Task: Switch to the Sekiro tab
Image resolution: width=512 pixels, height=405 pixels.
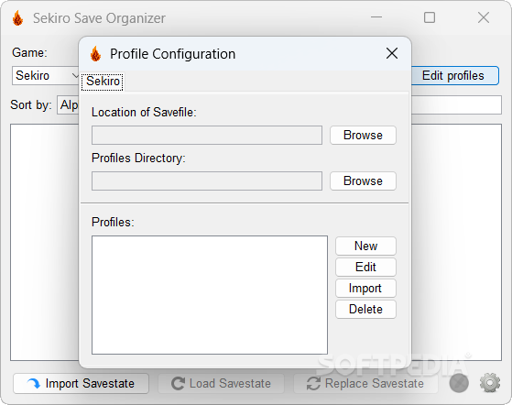Action: 103,81
